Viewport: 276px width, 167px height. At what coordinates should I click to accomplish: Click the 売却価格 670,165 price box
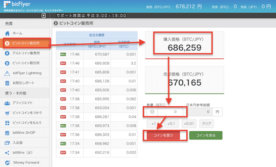click(184, 80)
